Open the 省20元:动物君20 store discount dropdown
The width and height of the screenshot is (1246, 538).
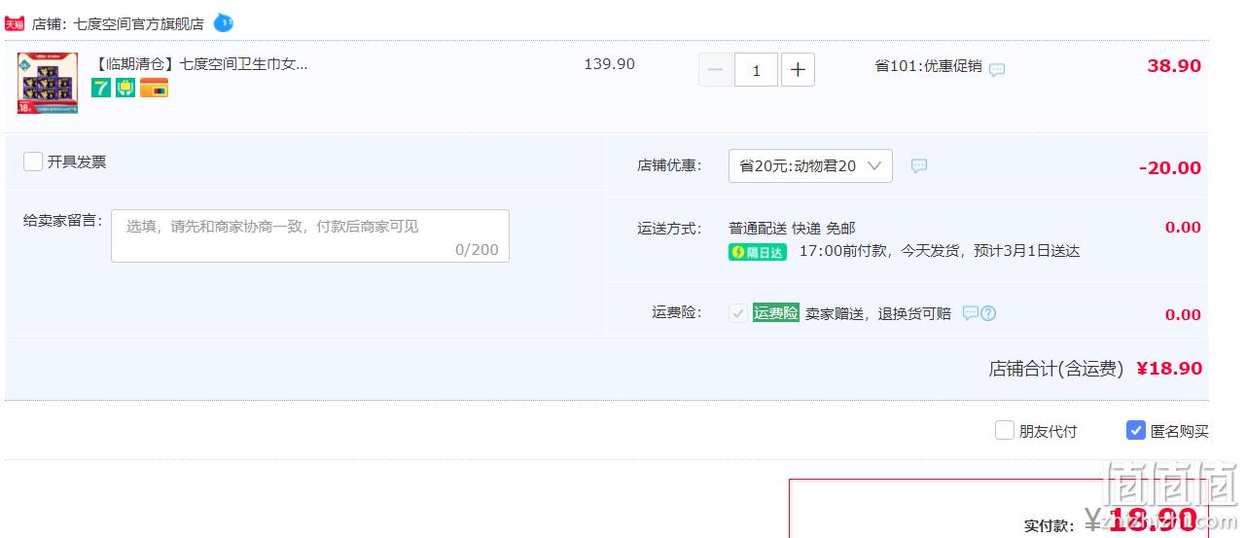(x=810, y=166)
